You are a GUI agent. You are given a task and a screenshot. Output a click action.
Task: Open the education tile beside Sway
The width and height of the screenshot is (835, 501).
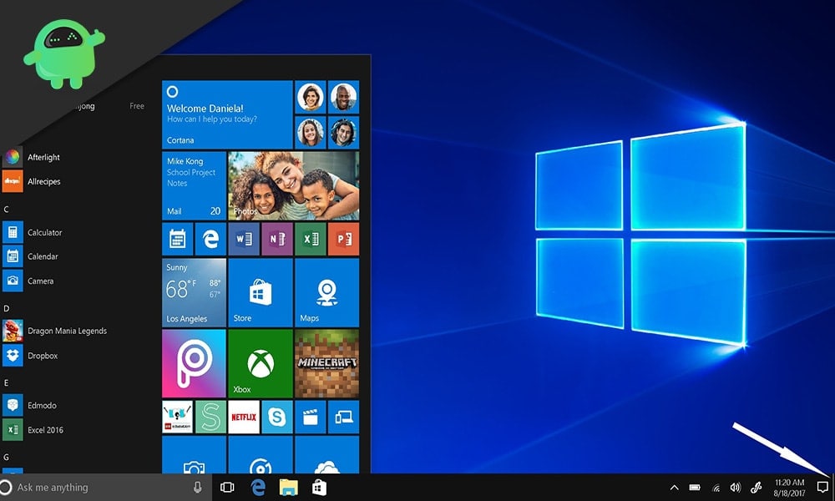[x=177, y=417]
